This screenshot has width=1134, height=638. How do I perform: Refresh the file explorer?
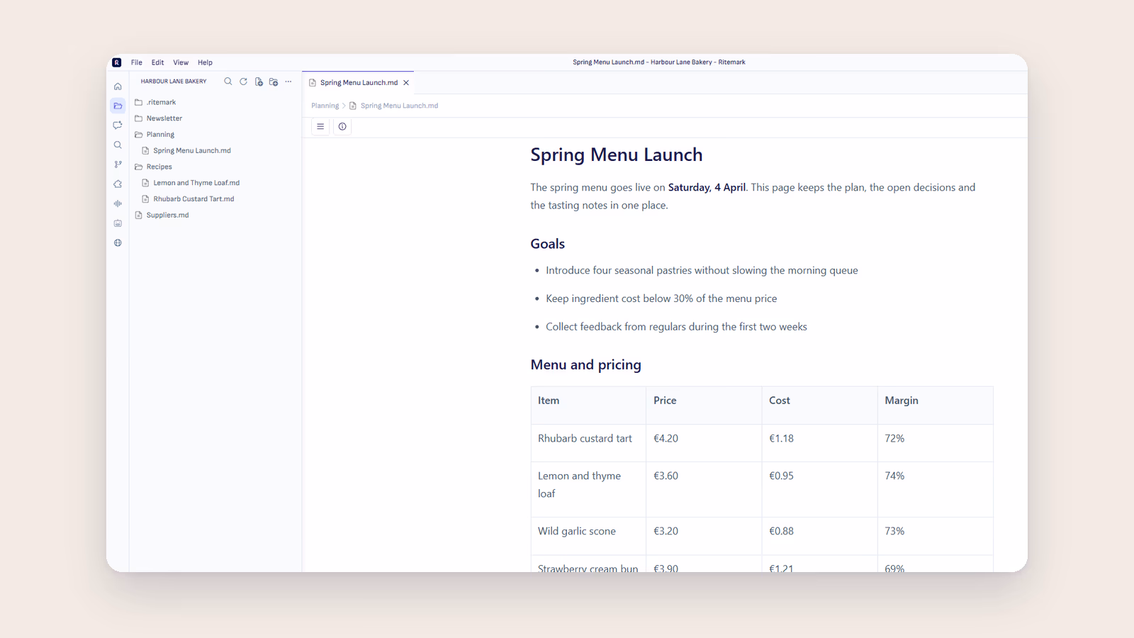point(243,82)
